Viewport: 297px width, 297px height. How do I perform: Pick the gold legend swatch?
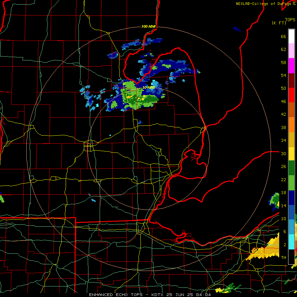click(x=291, y=140)
